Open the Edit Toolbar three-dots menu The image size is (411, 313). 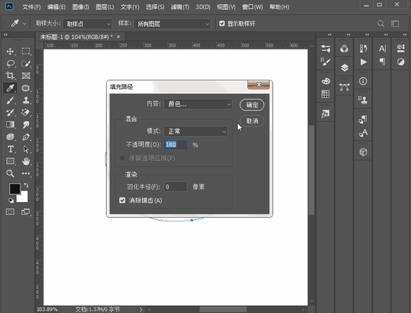(26, 173)
